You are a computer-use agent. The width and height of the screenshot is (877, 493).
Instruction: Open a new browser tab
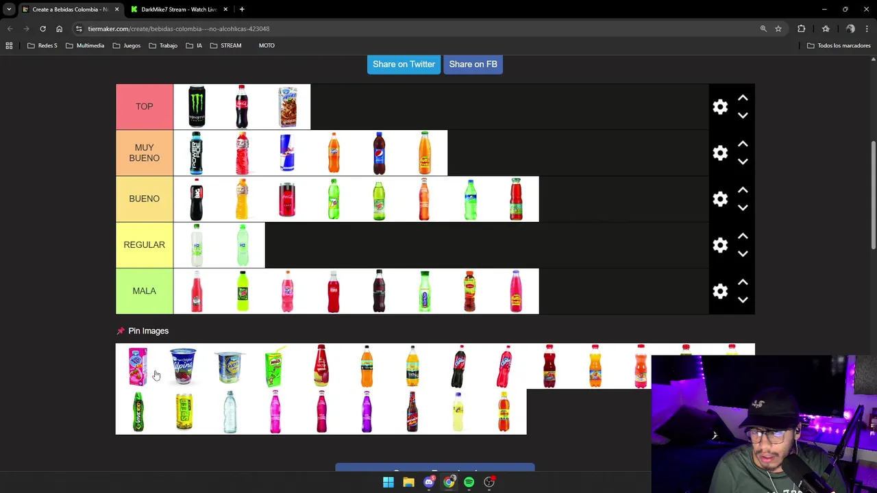(242, 9)
